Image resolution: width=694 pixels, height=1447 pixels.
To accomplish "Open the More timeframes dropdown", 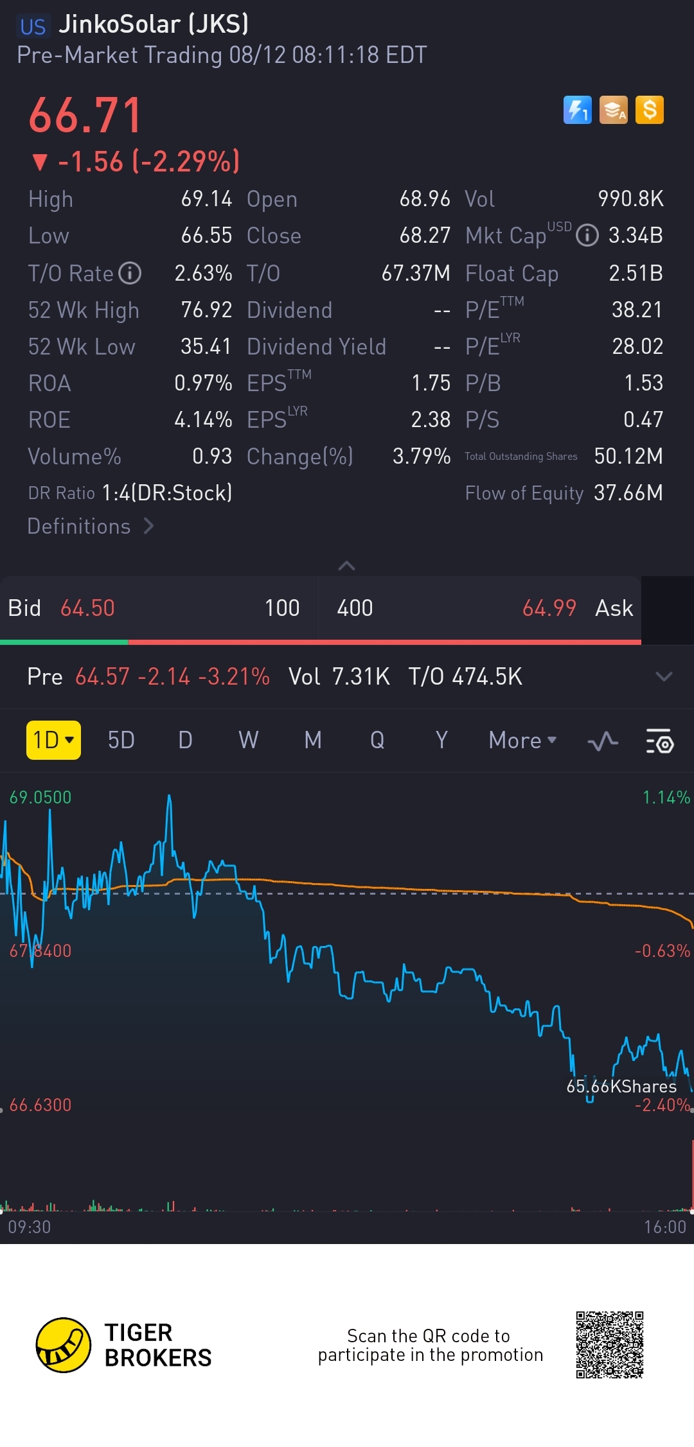I will pos(522,741).
